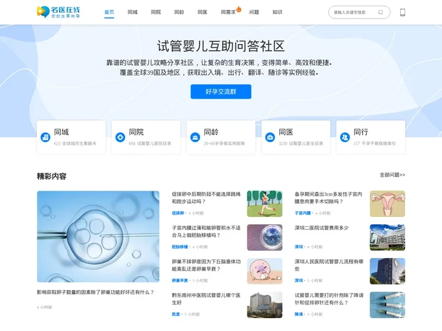Open article 卵巢不排卵是因为下丘脑垂体
This screenshot has height=331, width=442.
point(206,265)
